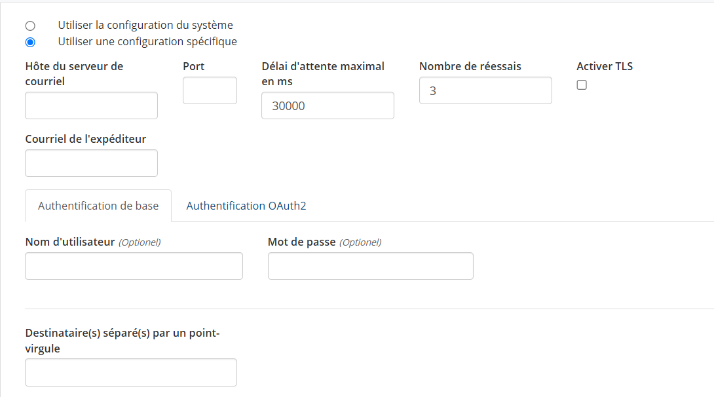This screenshot has height=397, width=714.
Task: Click the Port field label
Action: (193, 66)
